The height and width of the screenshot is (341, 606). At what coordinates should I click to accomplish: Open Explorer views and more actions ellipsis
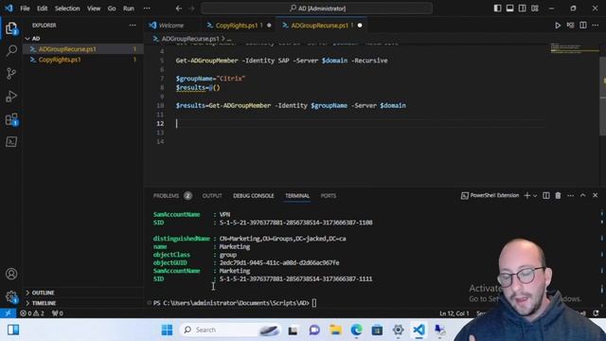[x=133, y=26]
